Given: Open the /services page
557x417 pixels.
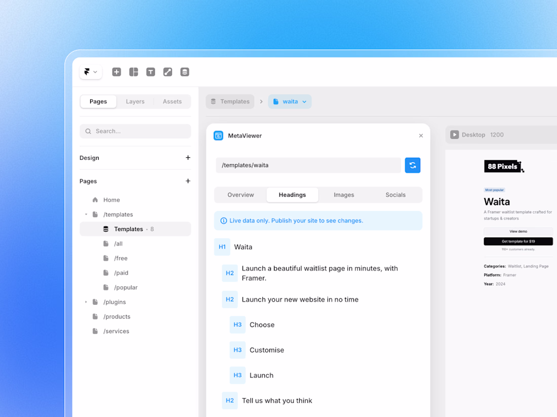Looking at the screenshot, I should [x=135, y=331].
